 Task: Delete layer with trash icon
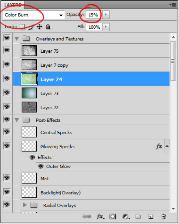coord(163,216)
